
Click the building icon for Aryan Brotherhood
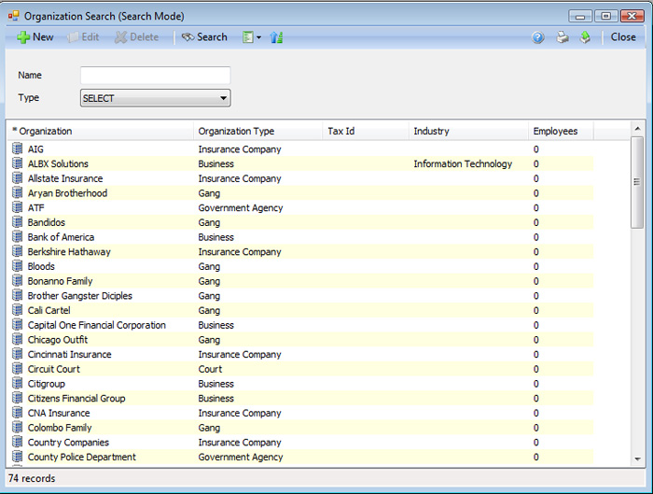click(17, 193)
